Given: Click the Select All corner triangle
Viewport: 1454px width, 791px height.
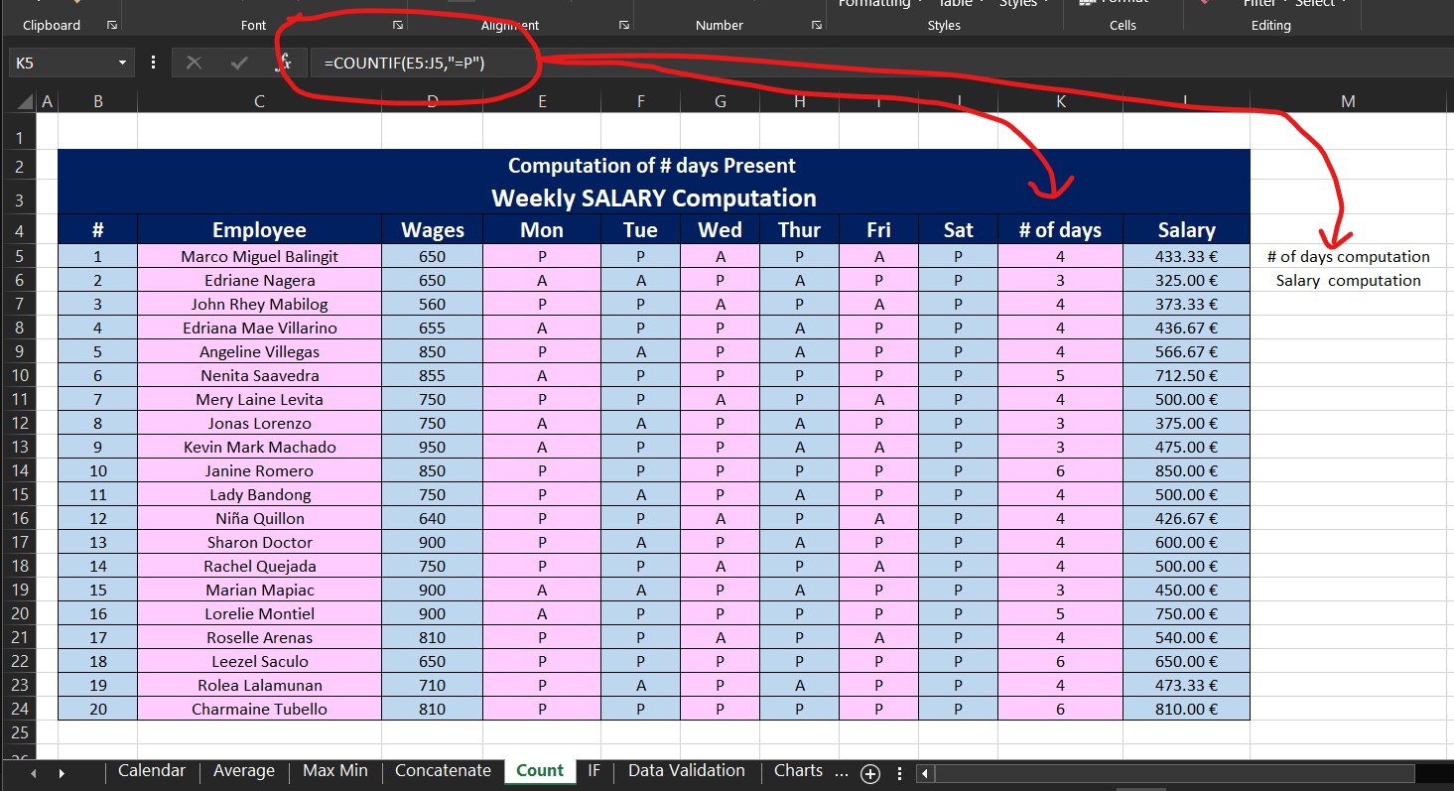Looking at the screenshot, I should click(26, 101).
